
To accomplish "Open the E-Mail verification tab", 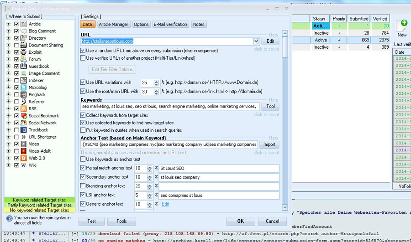I will tap(170, 25).
